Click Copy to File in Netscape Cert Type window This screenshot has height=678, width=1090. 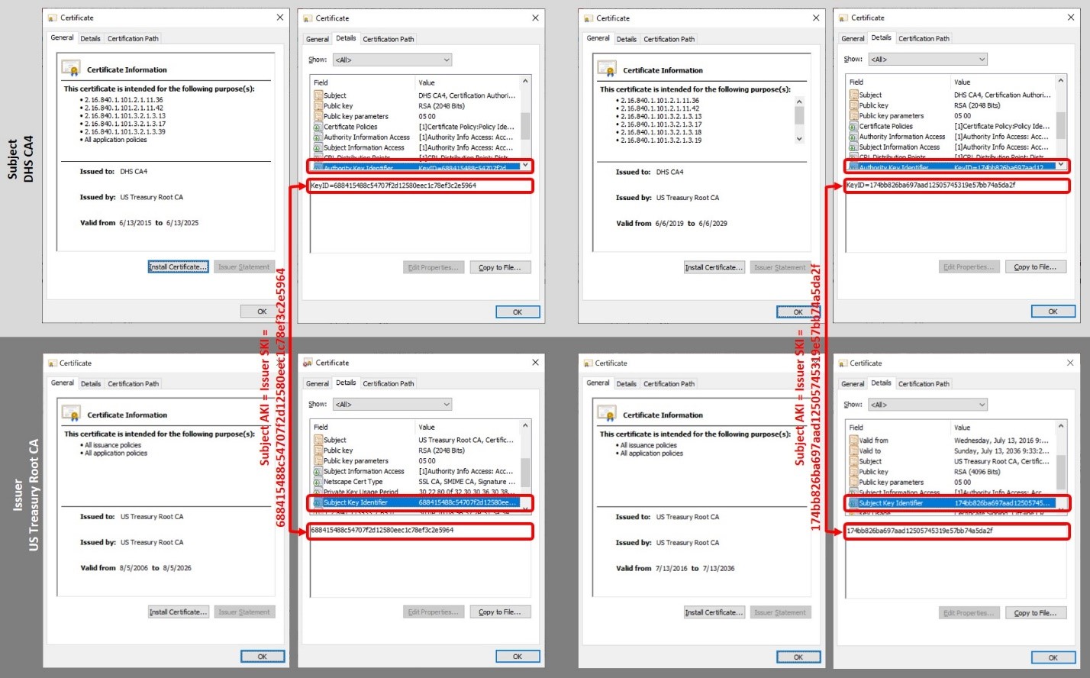pos(500,612)
